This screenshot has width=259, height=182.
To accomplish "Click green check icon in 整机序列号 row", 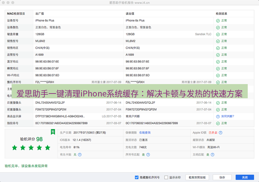I will (x=218, y=82).
